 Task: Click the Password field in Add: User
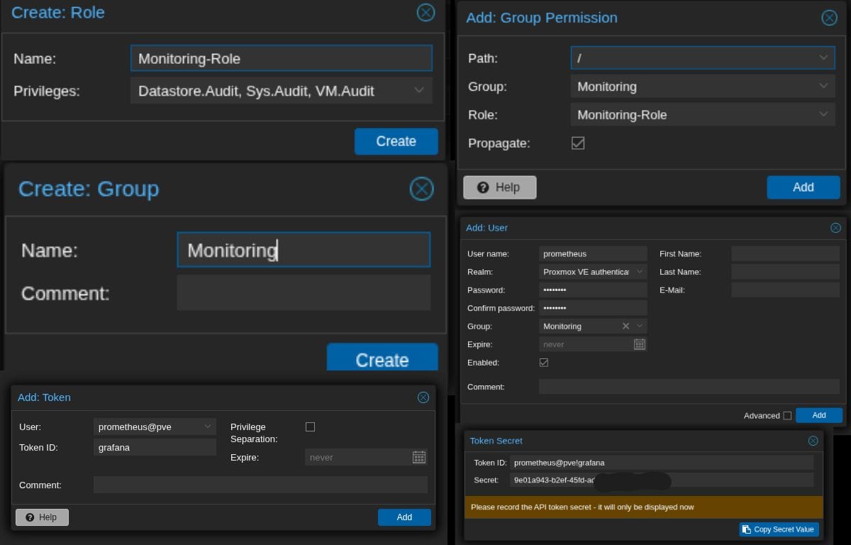pyautogui.click(x=593, y=290)
